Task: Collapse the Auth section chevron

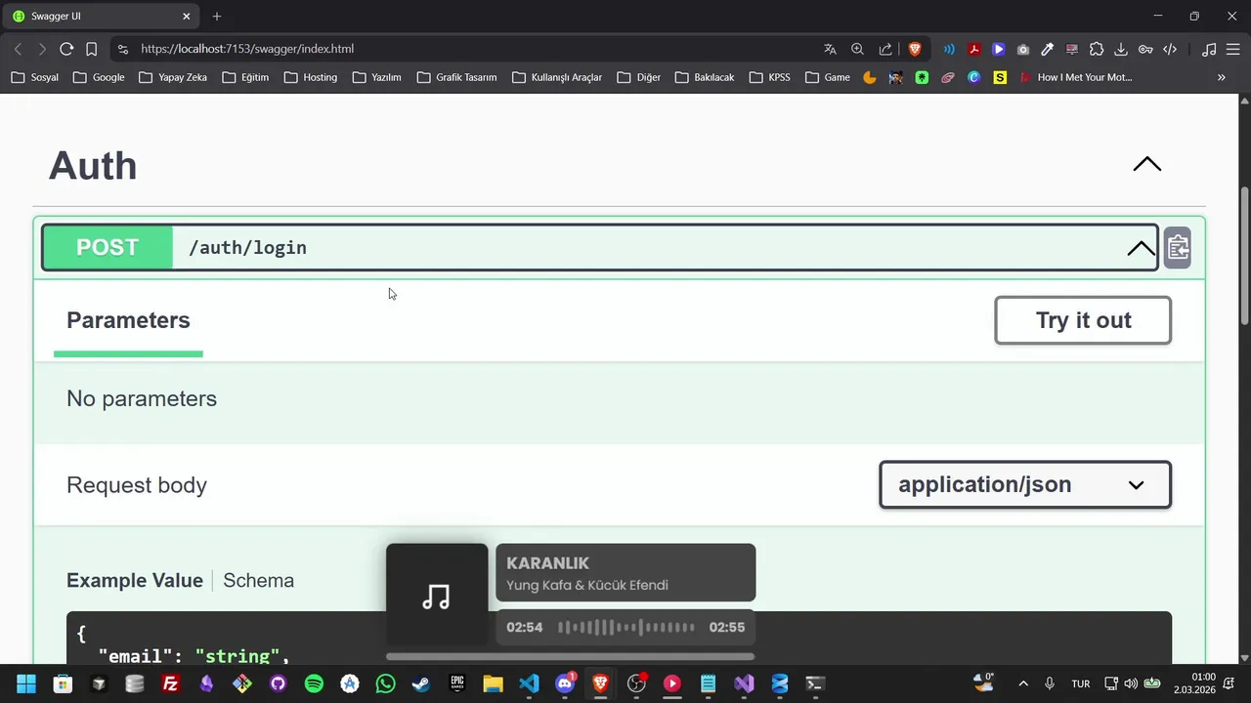Action: (x=1146, y=164)
